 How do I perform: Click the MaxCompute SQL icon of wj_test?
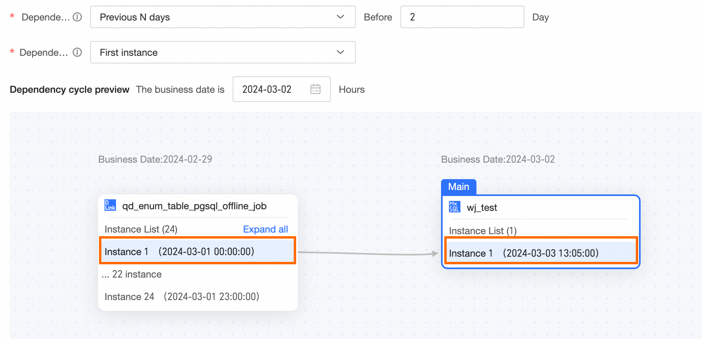click(454, 207)
